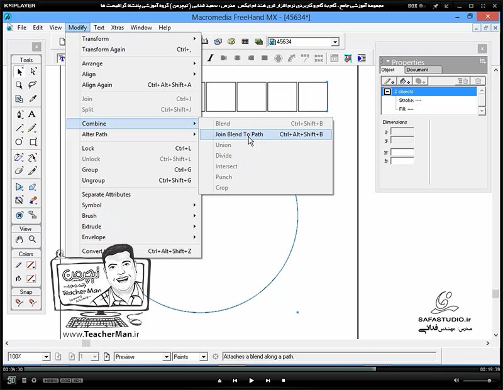Select the Ellipse tool
The width and height of the screenshot is (503, 390).
pos(19,142)
